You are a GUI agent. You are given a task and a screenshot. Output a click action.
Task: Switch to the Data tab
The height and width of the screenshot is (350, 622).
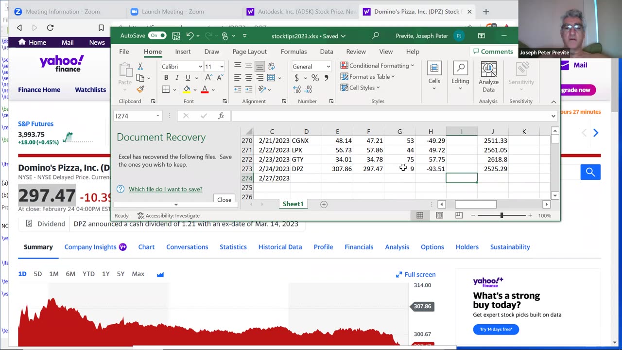tap(327, 52)
